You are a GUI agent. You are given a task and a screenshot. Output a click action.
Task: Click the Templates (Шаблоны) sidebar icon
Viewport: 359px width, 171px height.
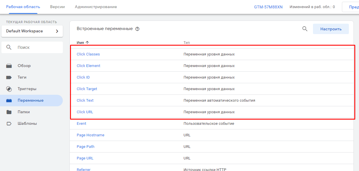coord(9,124)
